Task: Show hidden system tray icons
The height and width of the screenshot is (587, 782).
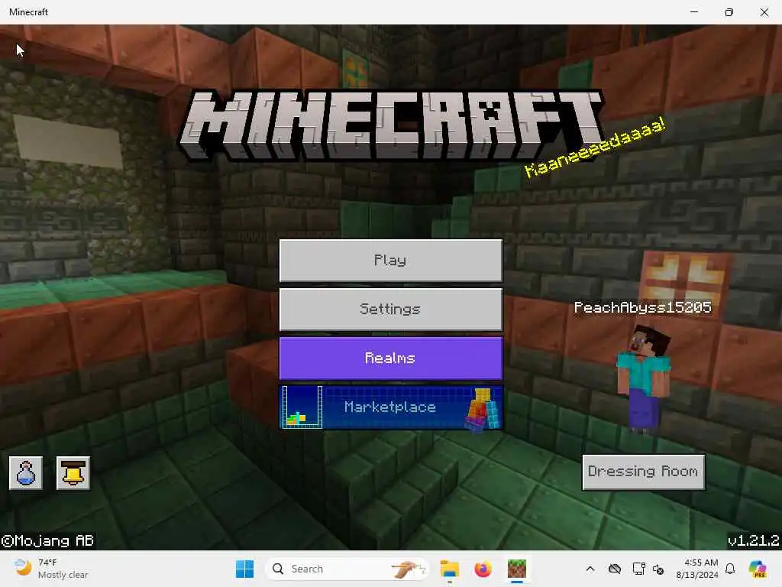Action: pos(590,569)
